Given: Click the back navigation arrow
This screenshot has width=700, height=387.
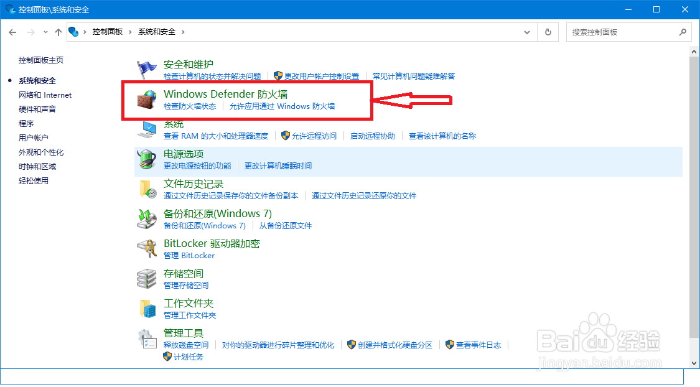Looking at the screenshot, I should click(x=12, y=32).
